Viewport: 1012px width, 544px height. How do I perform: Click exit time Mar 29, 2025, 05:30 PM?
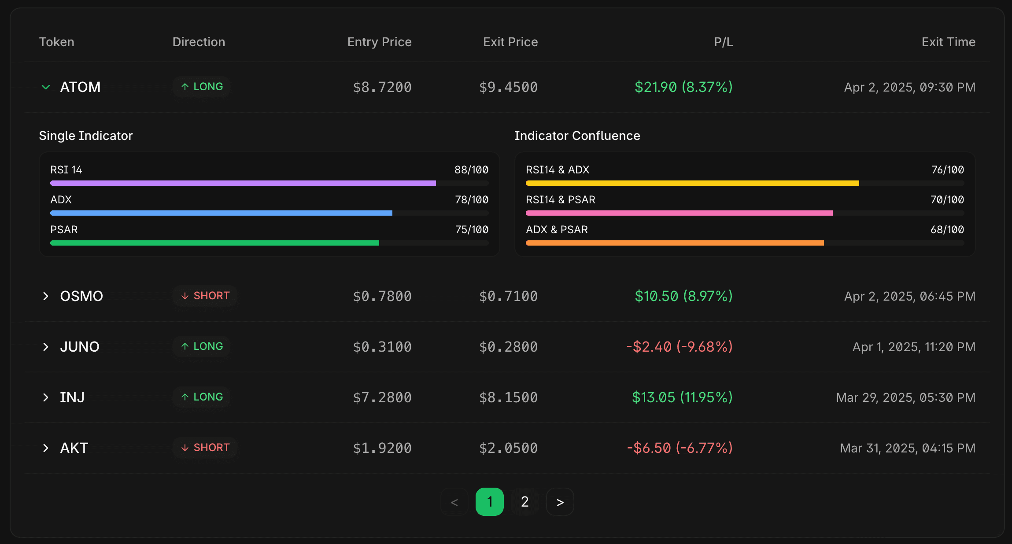click(906, 397)
